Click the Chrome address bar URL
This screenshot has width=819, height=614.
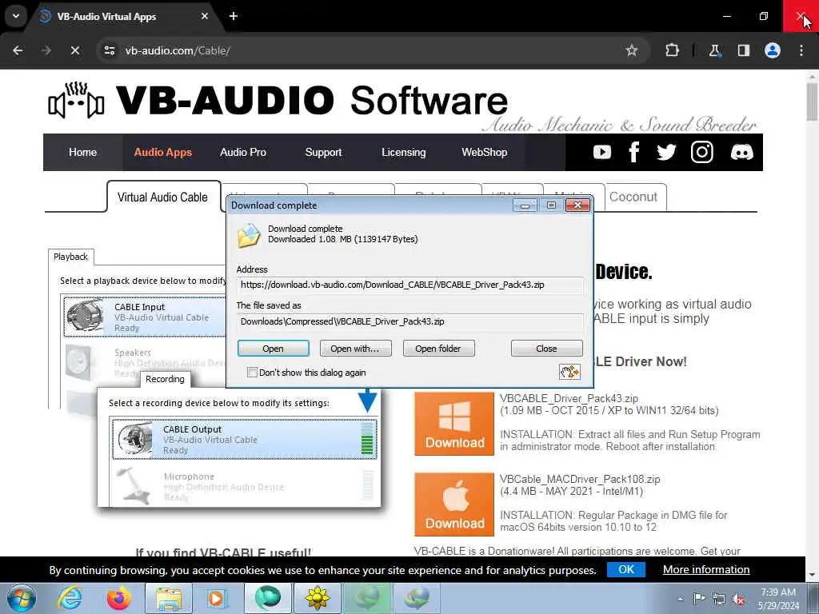(178, 50)
